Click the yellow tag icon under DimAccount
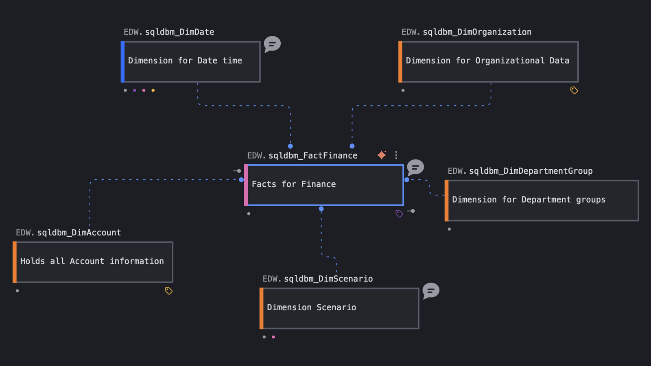Screen dimensions: 651x366 [x=168, y=291]
